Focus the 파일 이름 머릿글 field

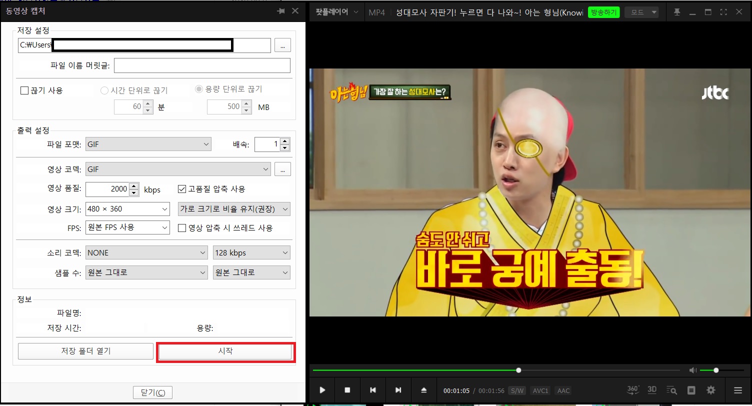[202, 65]
